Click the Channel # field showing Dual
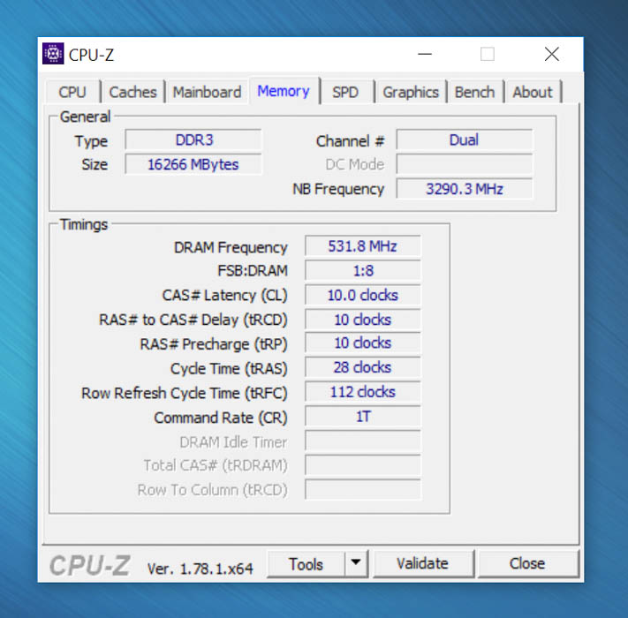This screenshot has height=618, width=628. [x=465, y=140]
